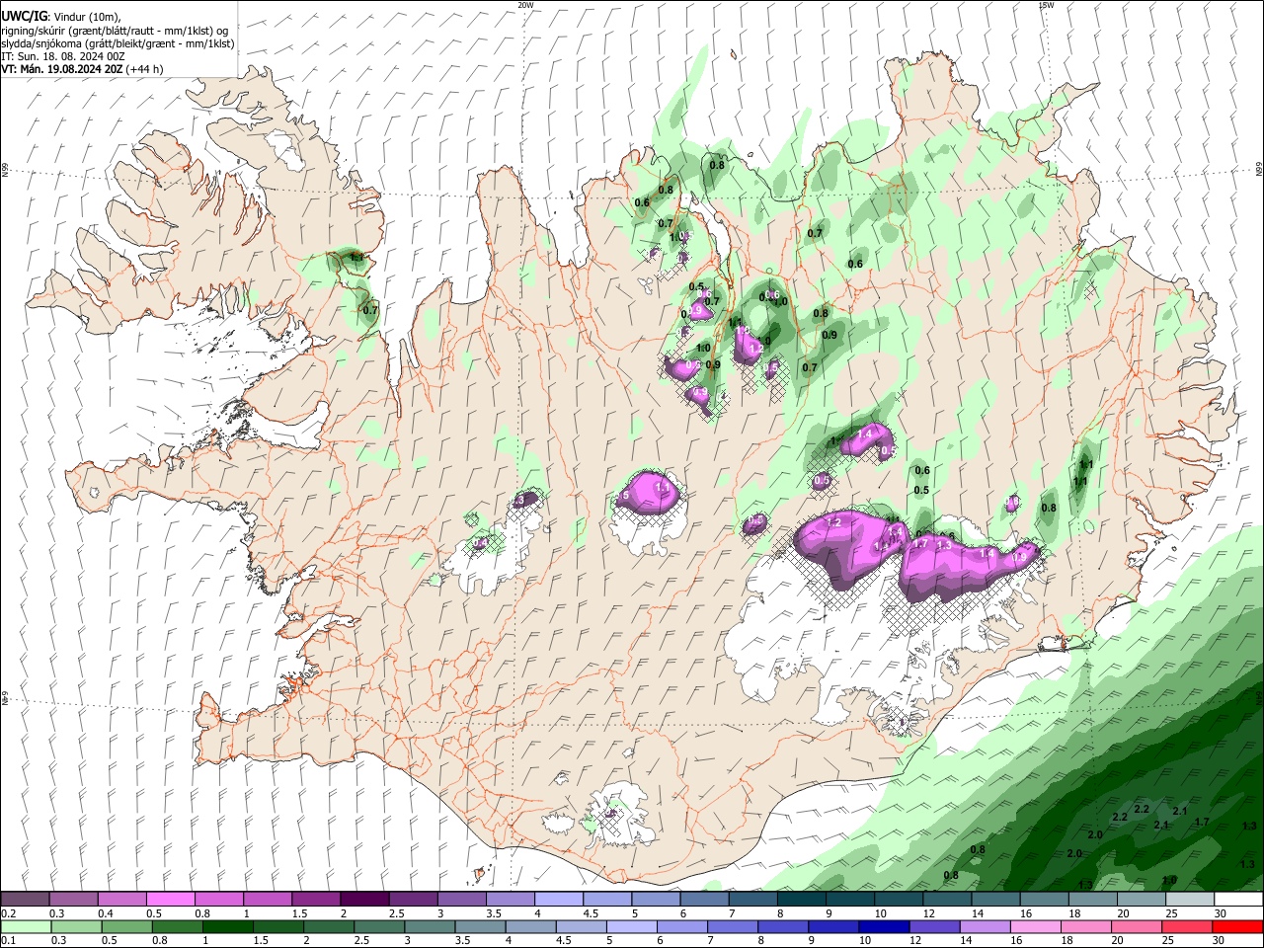Click the snow legend swatch starting at 6
The width and height of the screenshot is (1264, 948).
point(704,900)
